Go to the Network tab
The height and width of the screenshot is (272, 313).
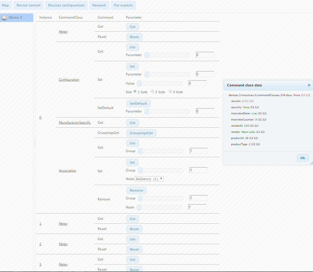click(x=99, y=5)
